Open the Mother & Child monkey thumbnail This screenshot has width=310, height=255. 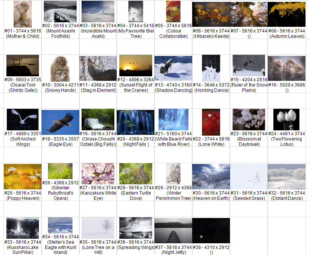click(x=22, y=14)
